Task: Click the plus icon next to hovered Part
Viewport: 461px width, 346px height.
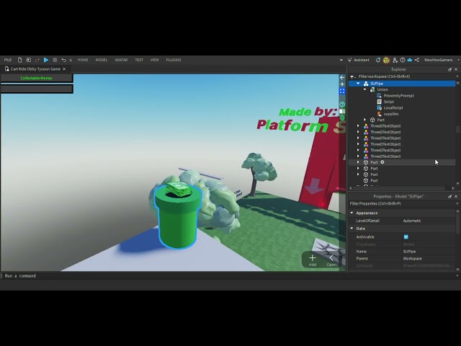Action: click(x=382, y=162)
